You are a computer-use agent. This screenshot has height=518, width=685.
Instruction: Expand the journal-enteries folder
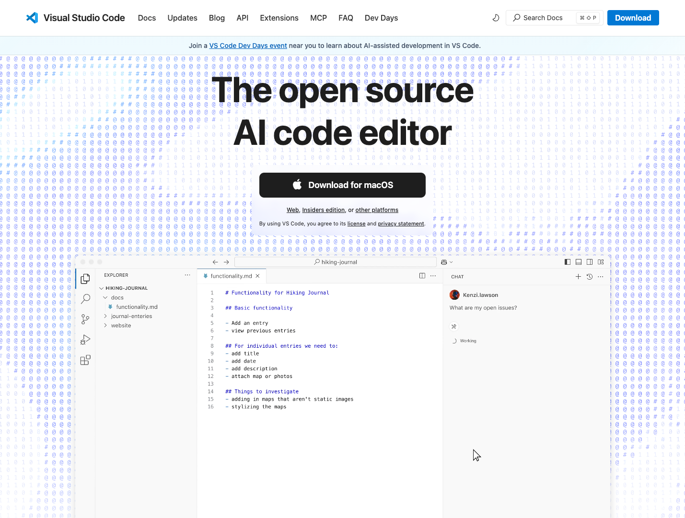131,316
